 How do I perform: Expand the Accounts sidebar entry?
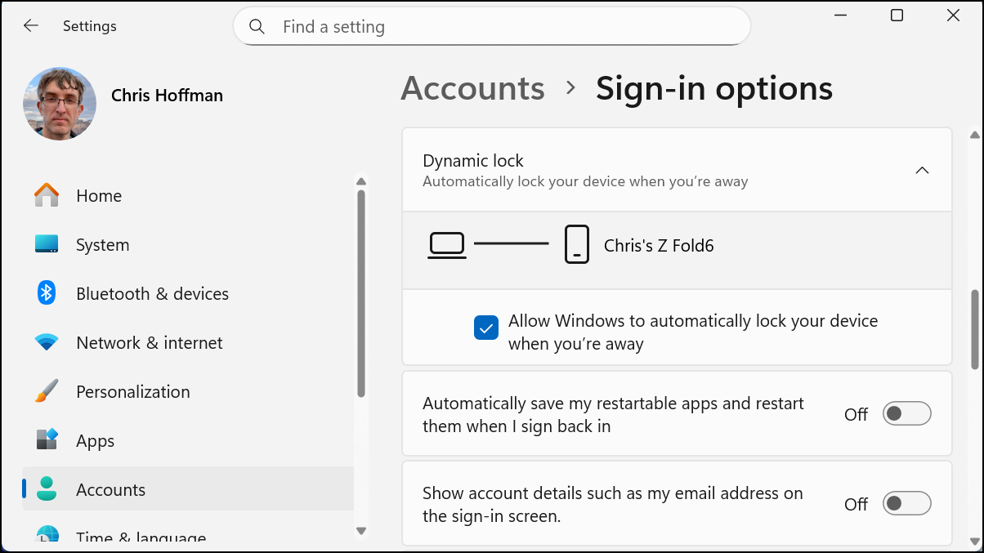110,489
